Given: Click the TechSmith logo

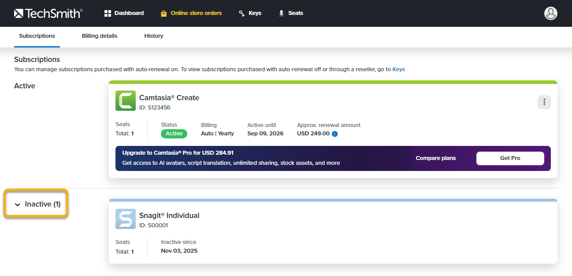Looking at the screenshot, I should point(48,13).
